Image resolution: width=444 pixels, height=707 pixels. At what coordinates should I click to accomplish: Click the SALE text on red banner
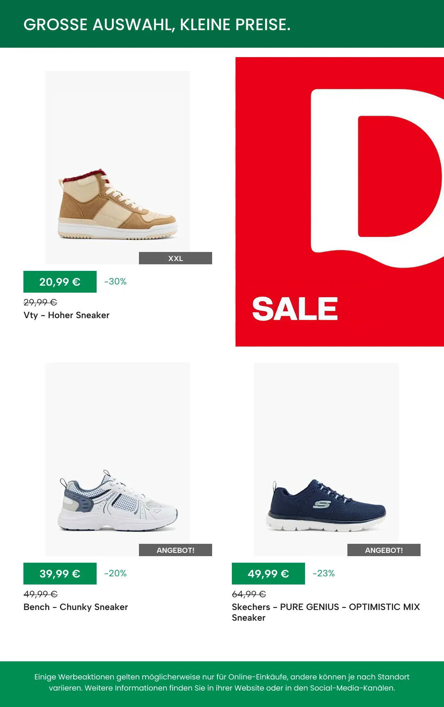295,309
